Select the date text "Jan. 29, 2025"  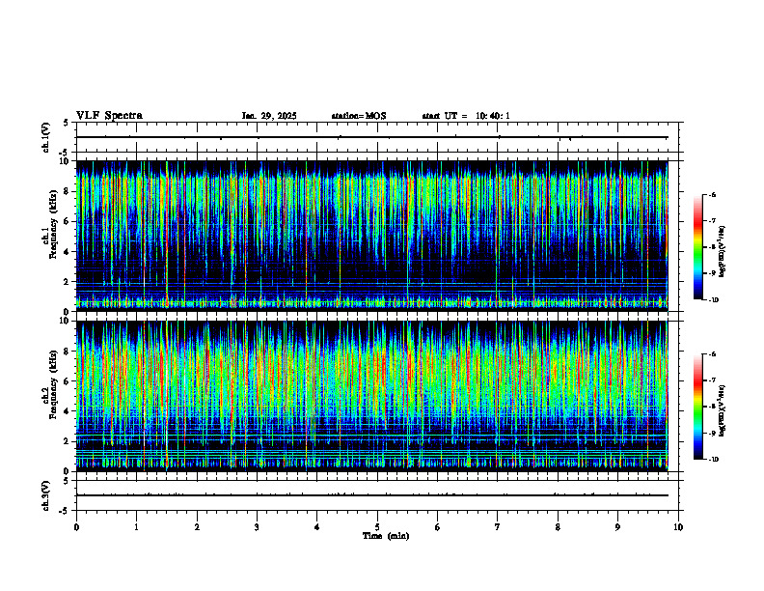269,116
